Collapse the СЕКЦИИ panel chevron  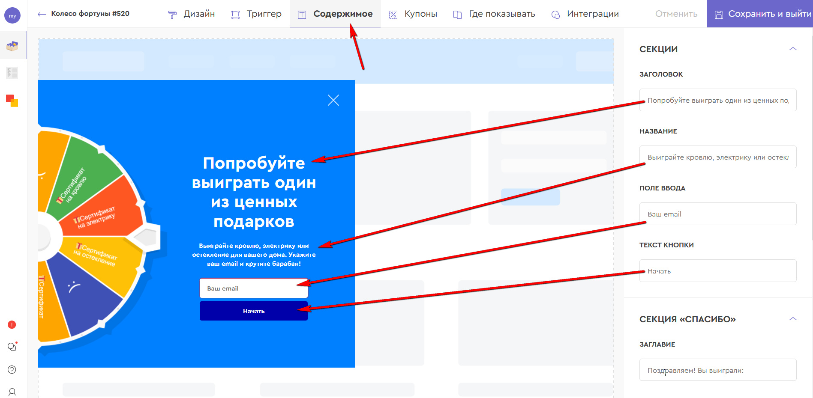(x=793, y=49)
